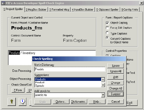Open the Dictionaries... button

point(79,101)
